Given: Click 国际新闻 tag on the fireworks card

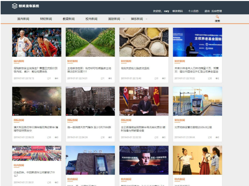Looking at the screenshot, I should [x=19, y=120].
